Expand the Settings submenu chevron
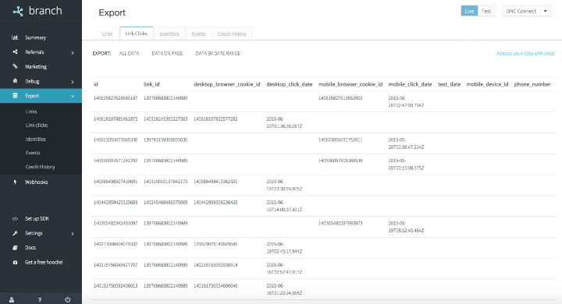 point(73,234)
